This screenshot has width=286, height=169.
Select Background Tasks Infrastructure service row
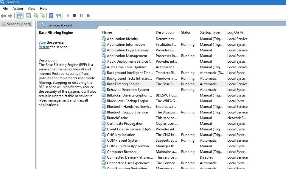[x=175, y=78]
